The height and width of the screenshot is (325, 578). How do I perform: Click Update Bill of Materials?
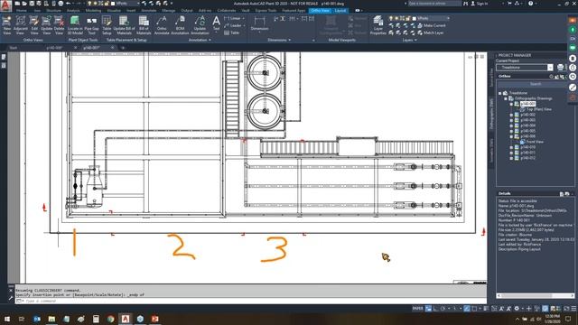click(124, 25)
